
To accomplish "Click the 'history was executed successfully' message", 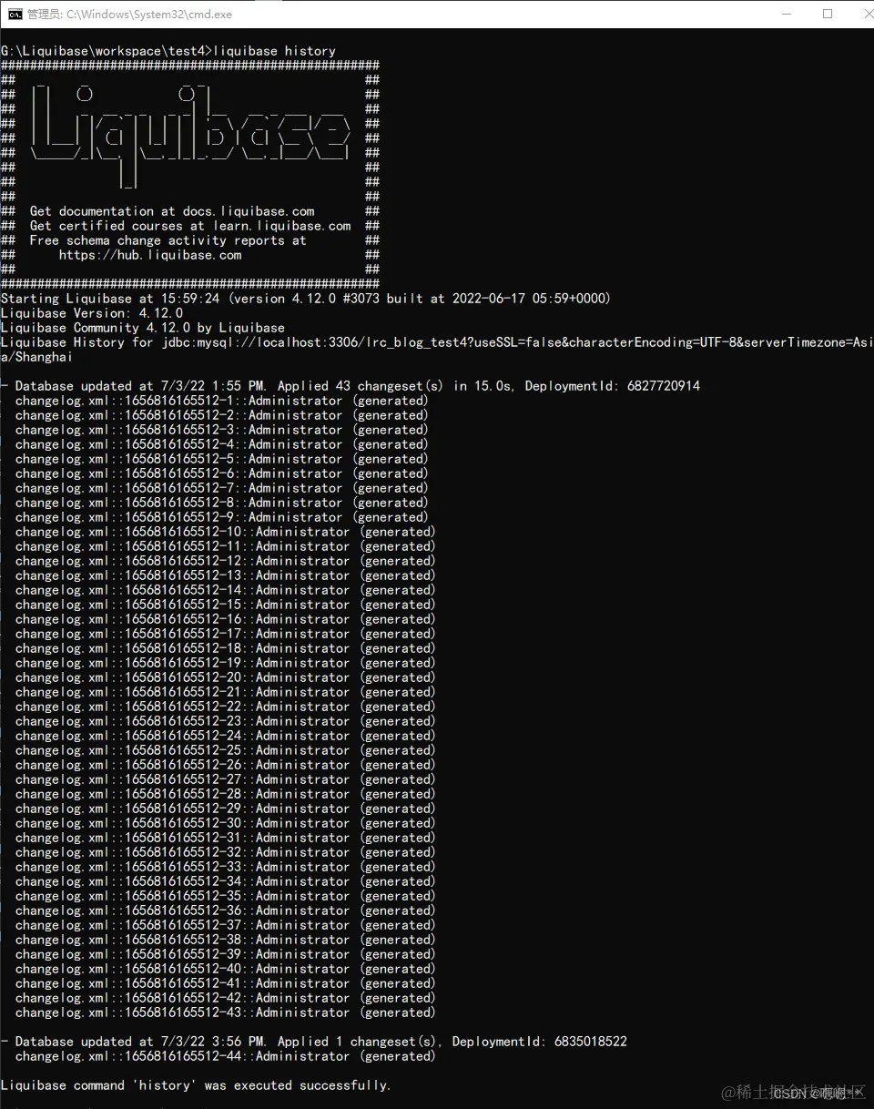I will [x=196, y=1085].
